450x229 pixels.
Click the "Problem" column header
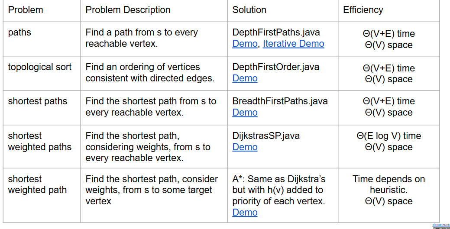point(26,10)
